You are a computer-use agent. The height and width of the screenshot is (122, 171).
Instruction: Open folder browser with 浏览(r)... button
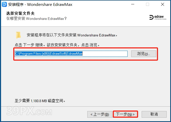tap(144, 54)
